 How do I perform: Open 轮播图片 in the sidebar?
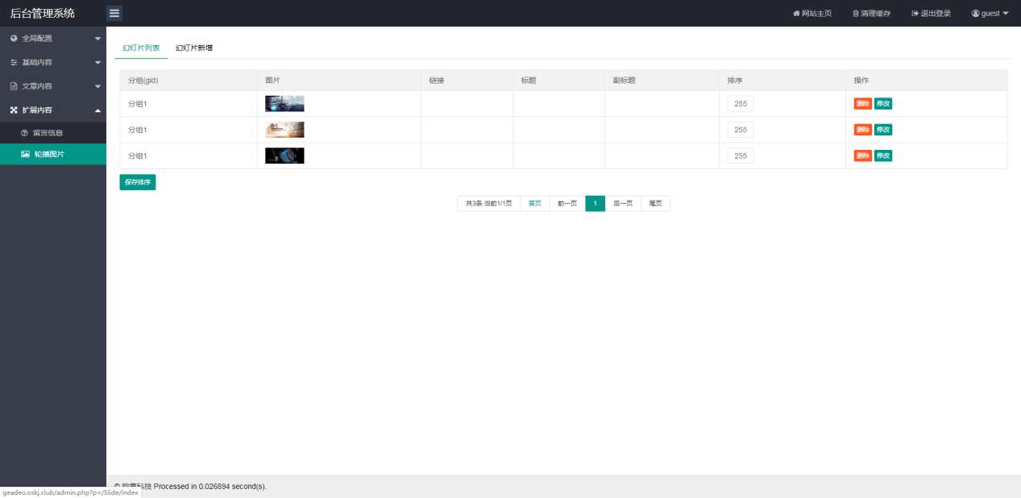53,154
